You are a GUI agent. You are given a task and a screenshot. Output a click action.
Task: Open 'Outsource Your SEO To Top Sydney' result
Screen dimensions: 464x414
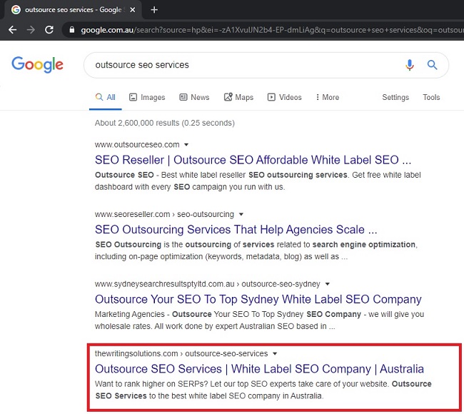258,299
